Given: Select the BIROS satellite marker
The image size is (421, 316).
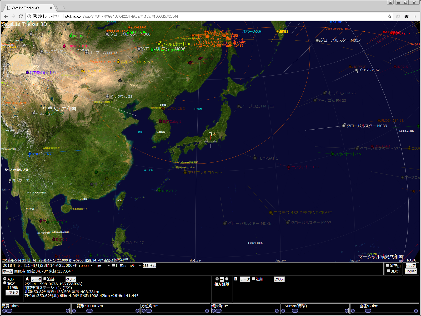Looking at the screenshot, I should pyautogui.click(x=71, y=36).
